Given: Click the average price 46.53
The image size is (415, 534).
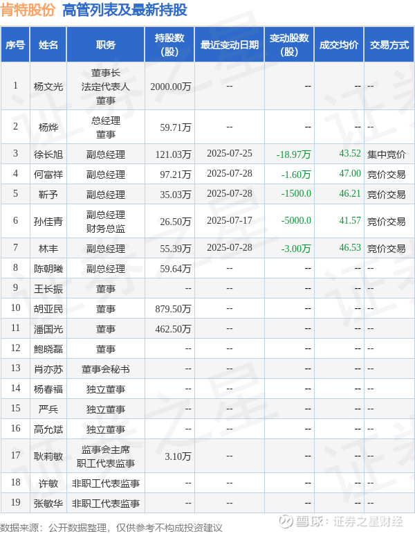Looking at the screenshot, I should click(350, 247).
